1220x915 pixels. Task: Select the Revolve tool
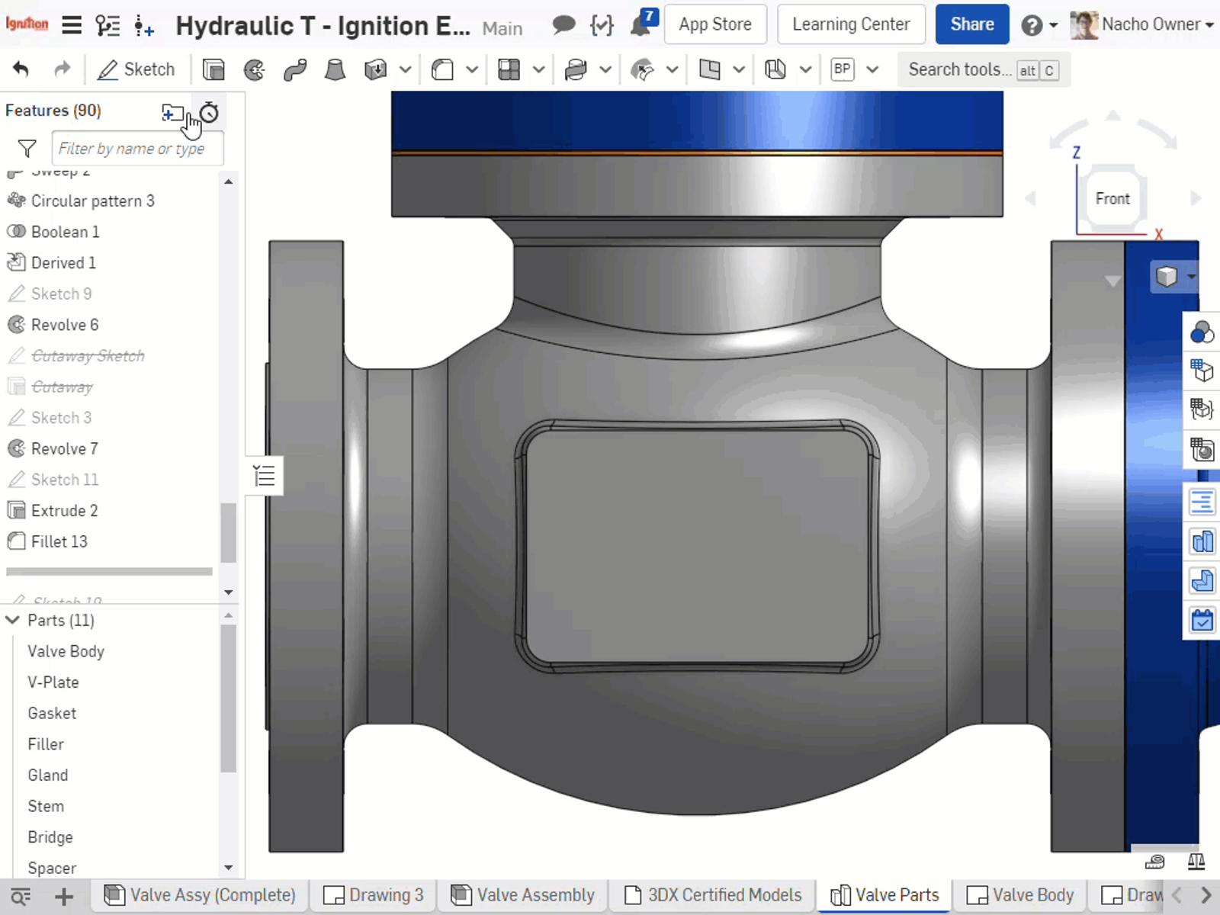tap(255, 69)
